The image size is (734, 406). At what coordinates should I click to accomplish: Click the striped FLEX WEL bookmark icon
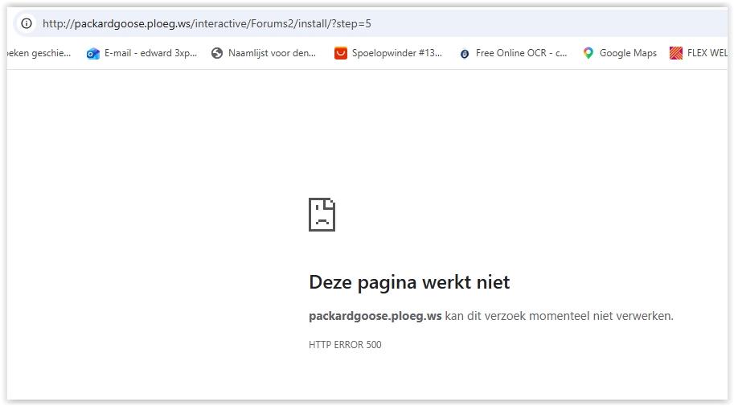click(676, 54)
